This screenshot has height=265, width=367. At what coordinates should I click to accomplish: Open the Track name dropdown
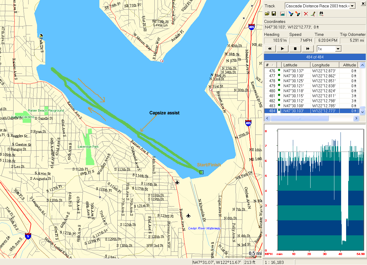tap(352, 6)
